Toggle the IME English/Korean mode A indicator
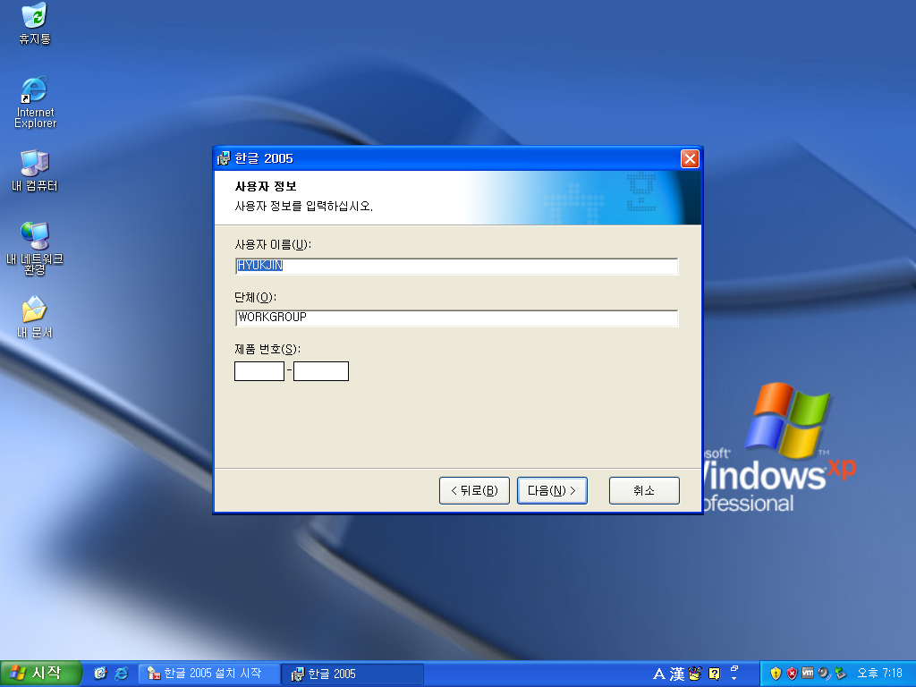Screen dimensions: 916x687 (x=658, y=674)
